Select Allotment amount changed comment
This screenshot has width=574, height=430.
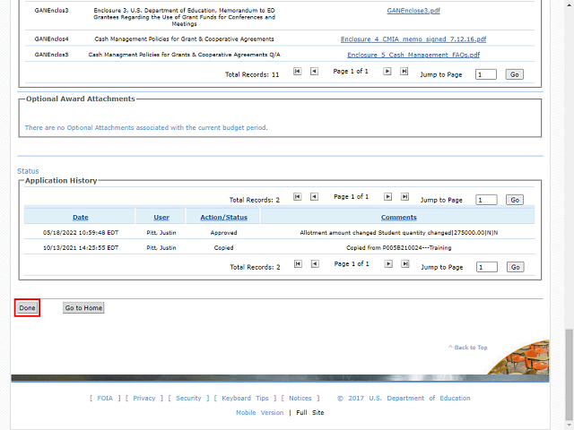398,233
